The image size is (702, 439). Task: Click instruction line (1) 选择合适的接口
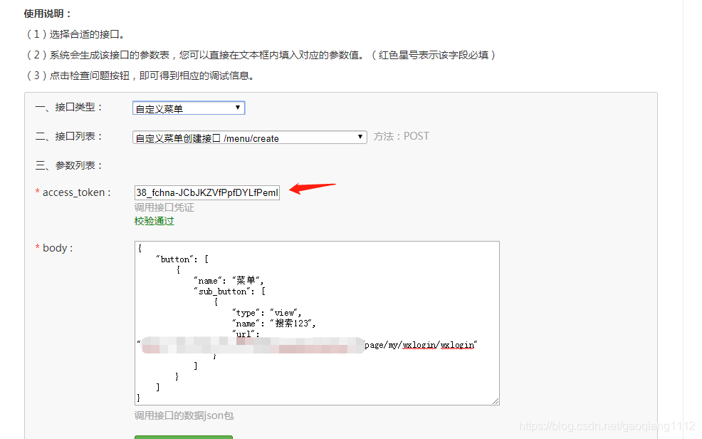pos(75,34)
